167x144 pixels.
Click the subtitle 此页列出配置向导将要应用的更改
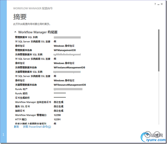(x=32, y=24)
